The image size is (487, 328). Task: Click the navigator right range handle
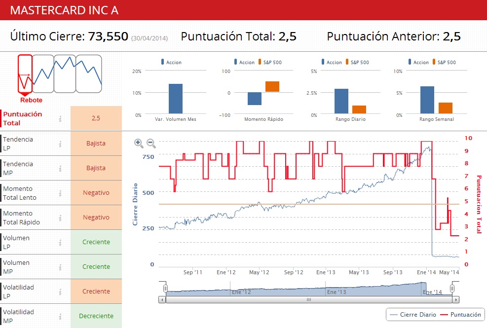[452, 288]
